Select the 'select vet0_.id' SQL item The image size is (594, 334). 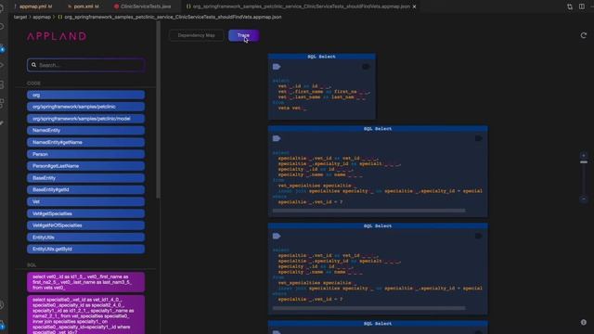[x=85, y=282]
